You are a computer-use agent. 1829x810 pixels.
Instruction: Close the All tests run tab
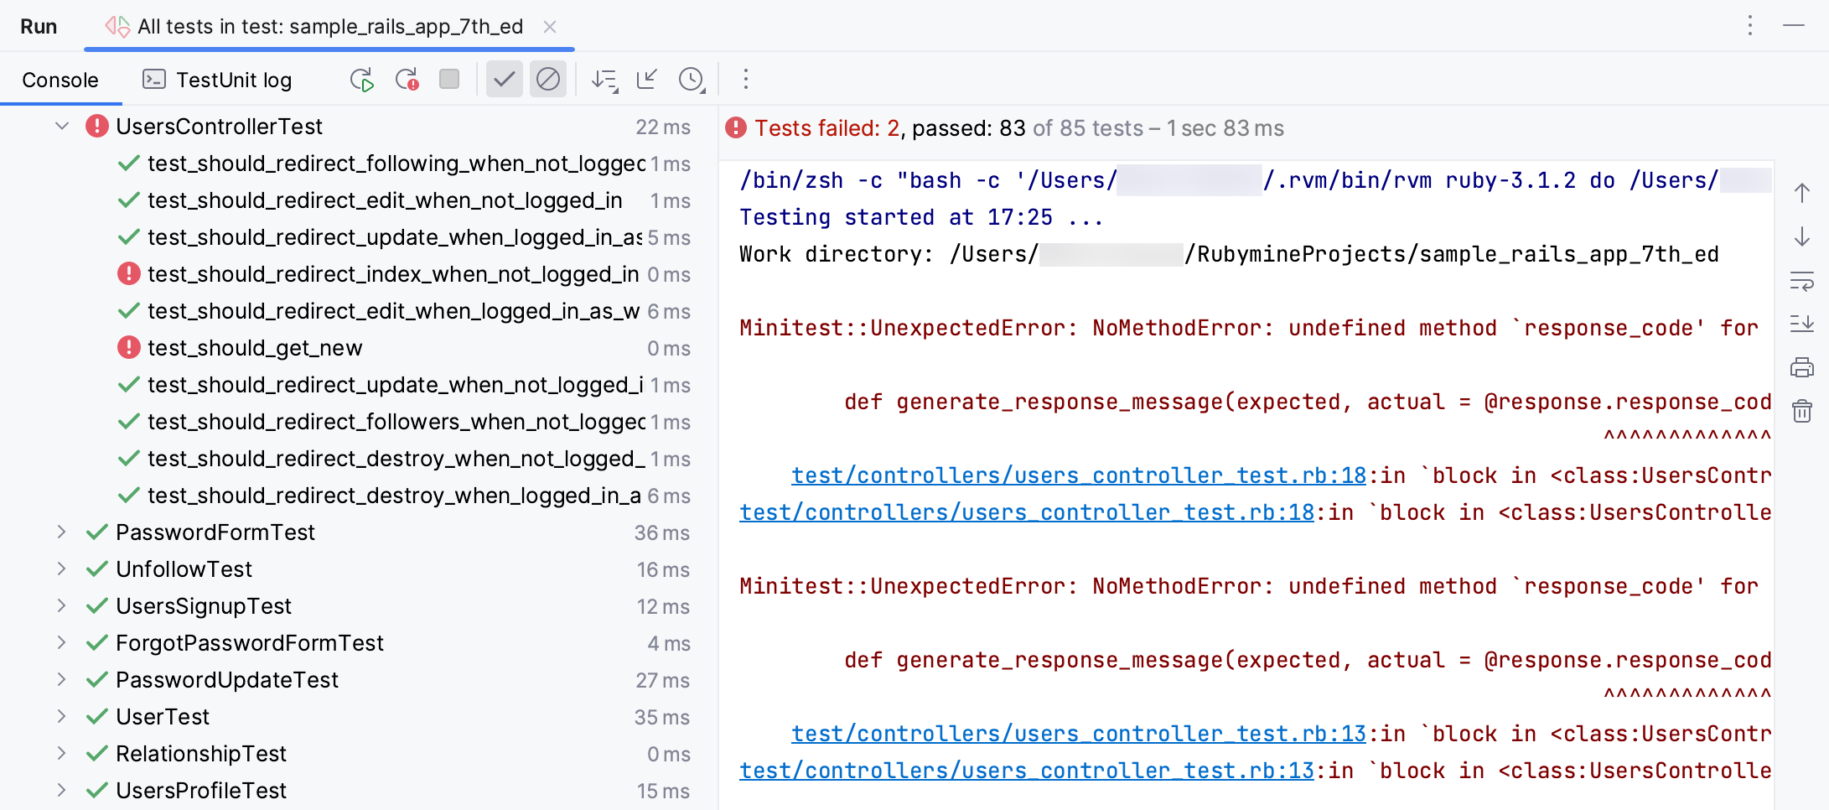coord(550,27)
